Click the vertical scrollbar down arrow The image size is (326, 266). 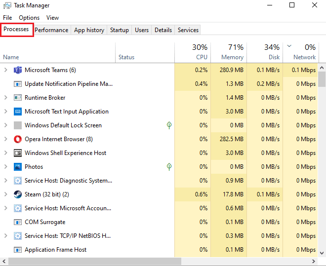pyautogui.click(x=322, y=253)
